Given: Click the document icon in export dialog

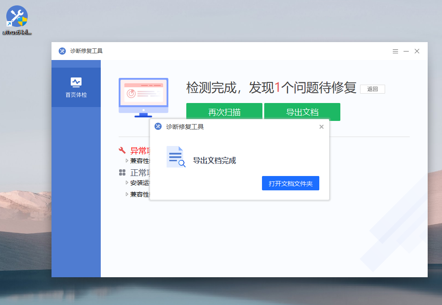Looking at the screenshot, I should (x=176, y=157).
